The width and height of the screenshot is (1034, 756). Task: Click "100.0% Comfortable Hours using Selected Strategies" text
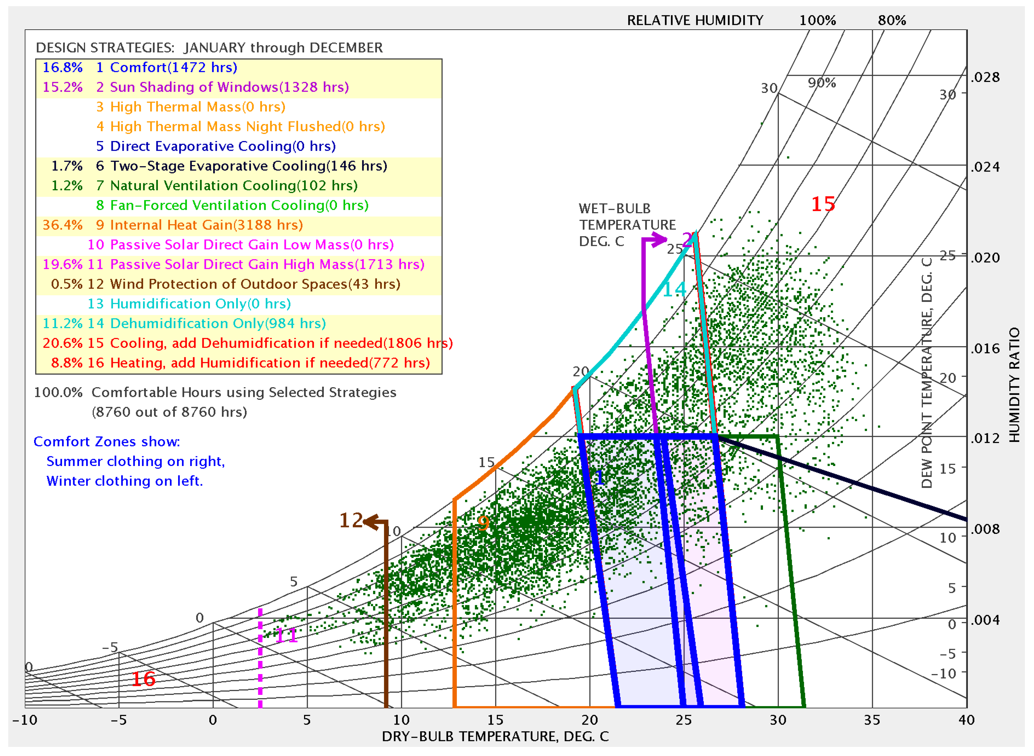pyautogui.click(x=215, y=393)
